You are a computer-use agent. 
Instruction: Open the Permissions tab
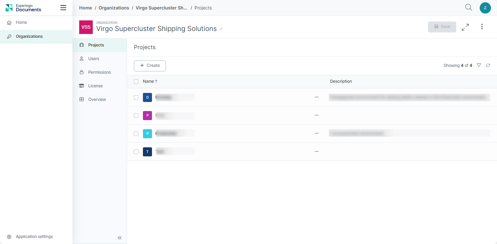pos(100,72)
